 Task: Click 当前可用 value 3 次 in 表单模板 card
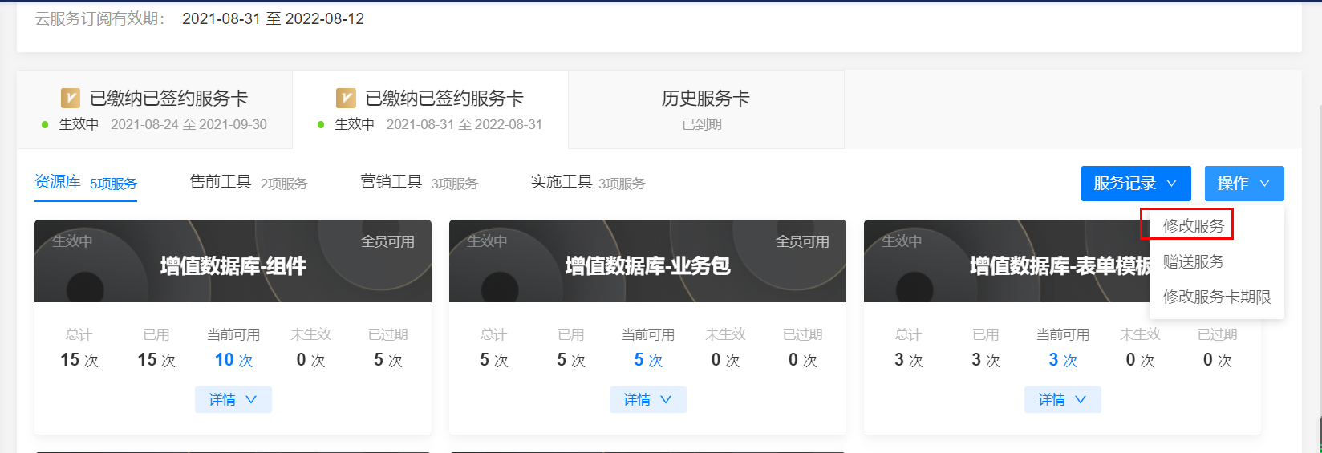tap(1063, 360)
